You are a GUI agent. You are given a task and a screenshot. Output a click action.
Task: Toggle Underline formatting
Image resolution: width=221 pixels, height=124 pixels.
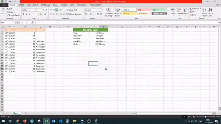click(x=29, y=14)
